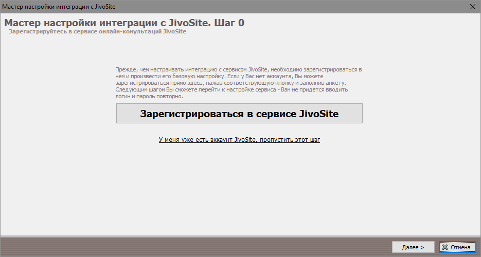
Task: Click the big register in JivoSite service button
Action: (239, 114)
